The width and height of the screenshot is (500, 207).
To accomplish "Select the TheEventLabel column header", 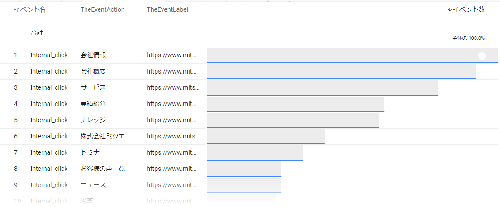I will [x=167, y=9].
